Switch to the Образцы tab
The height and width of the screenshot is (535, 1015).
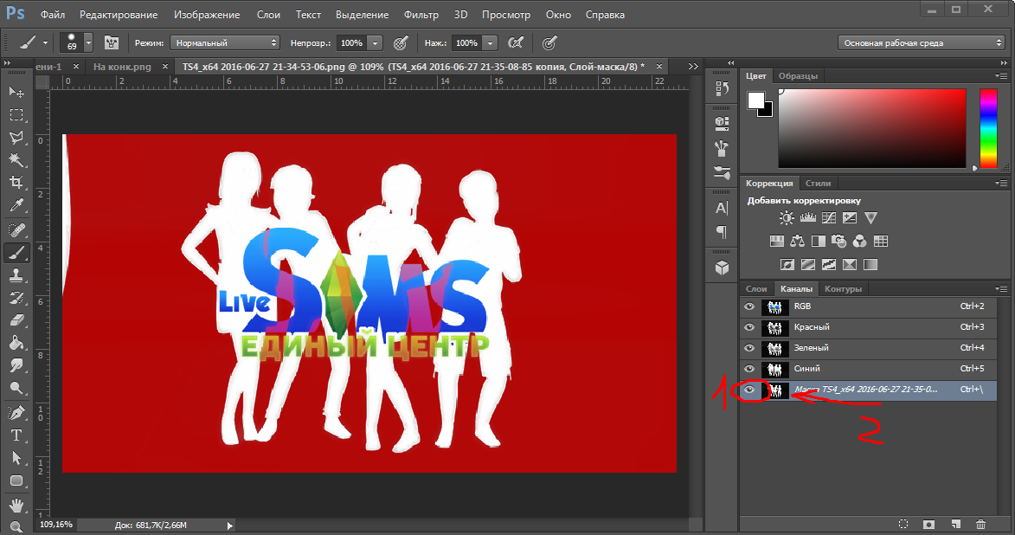click(x=798, y=76)
